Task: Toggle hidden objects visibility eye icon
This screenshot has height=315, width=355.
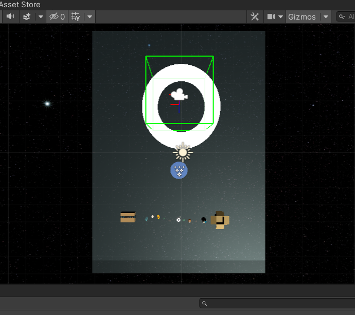Action: point(57,16)
